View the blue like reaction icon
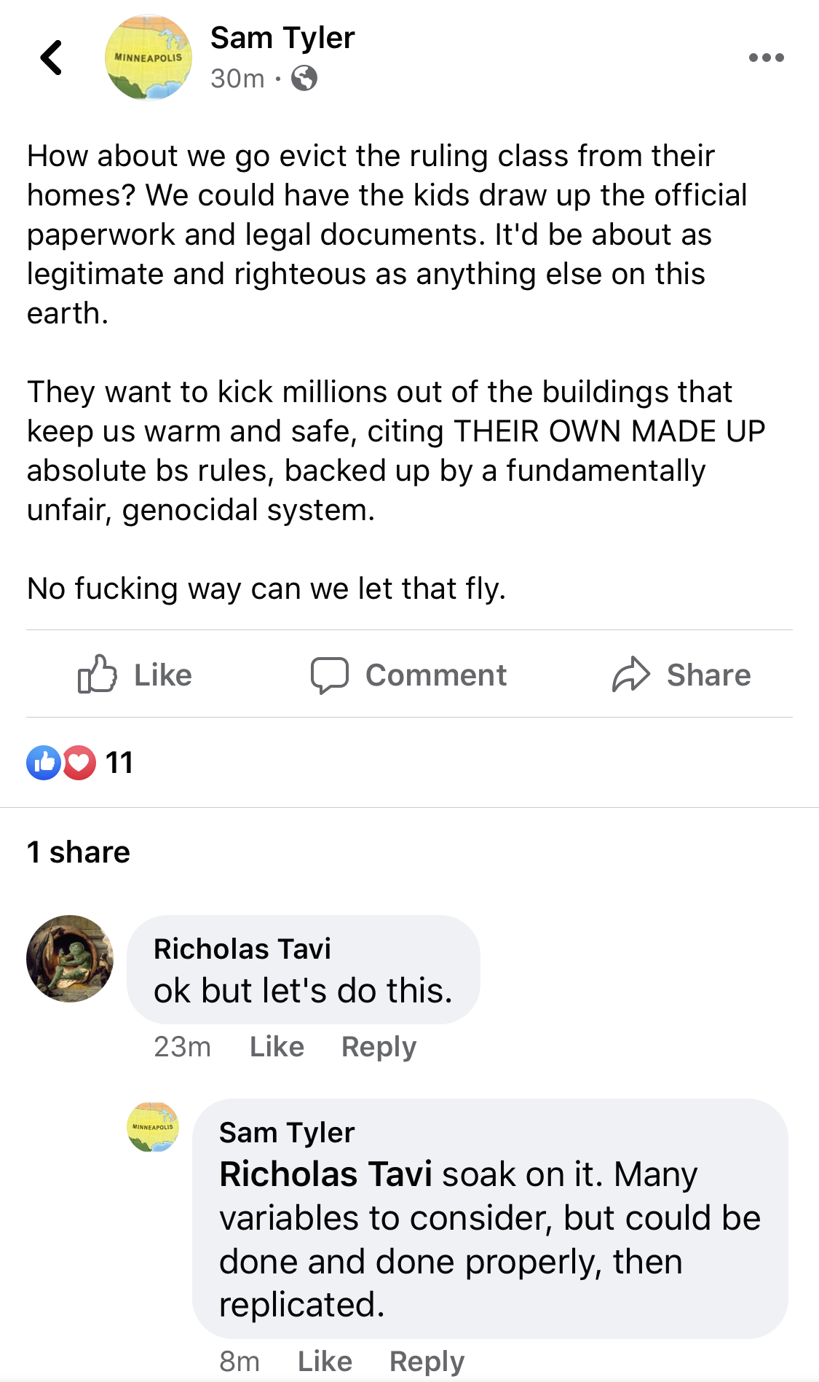The height and width of the screenshot is (1382, 819). tap(44, 763)
